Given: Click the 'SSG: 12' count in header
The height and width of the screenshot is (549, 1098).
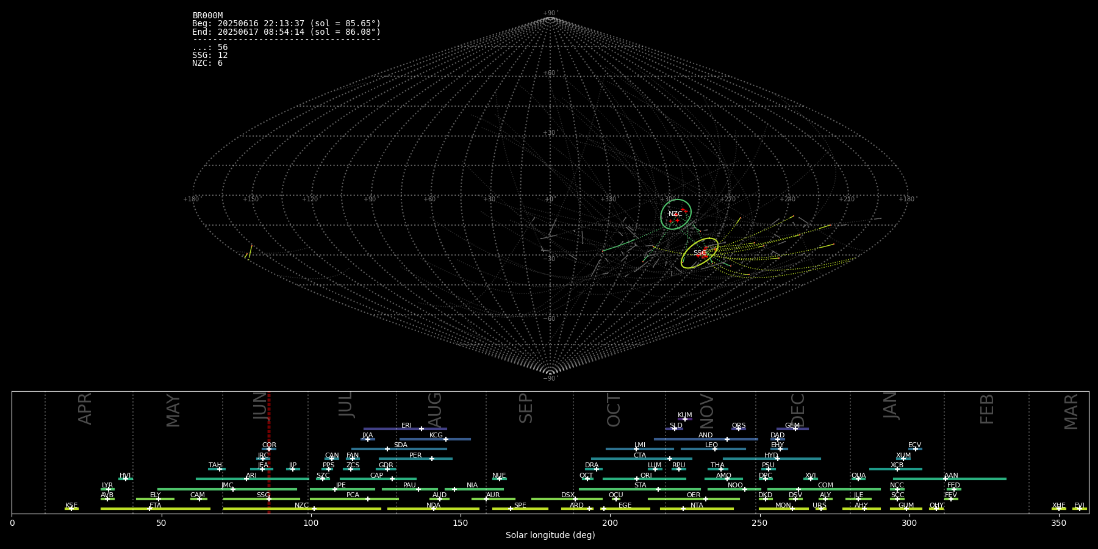Looking at the screenshot, I should click(x=210, y=56).
